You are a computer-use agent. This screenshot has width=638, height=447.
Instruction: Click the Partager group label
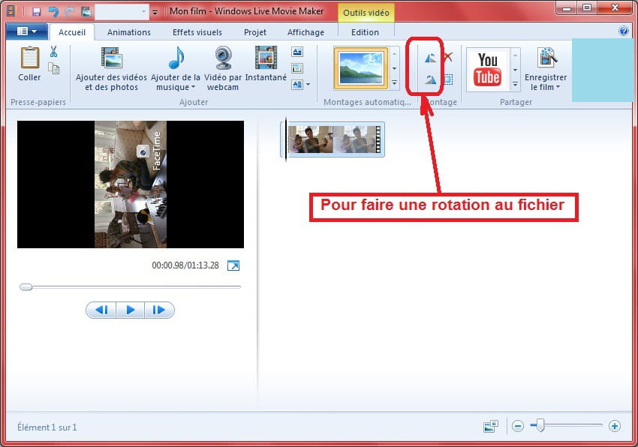click(516, 102)
